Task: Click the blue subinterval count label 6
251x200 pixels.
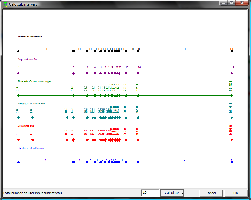Action: [45, 160]
